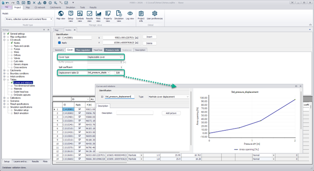Switch to the Simulation ribbon tab
Image resolution: width=314 pixels, height=171 pixels.
coord(71,7)
